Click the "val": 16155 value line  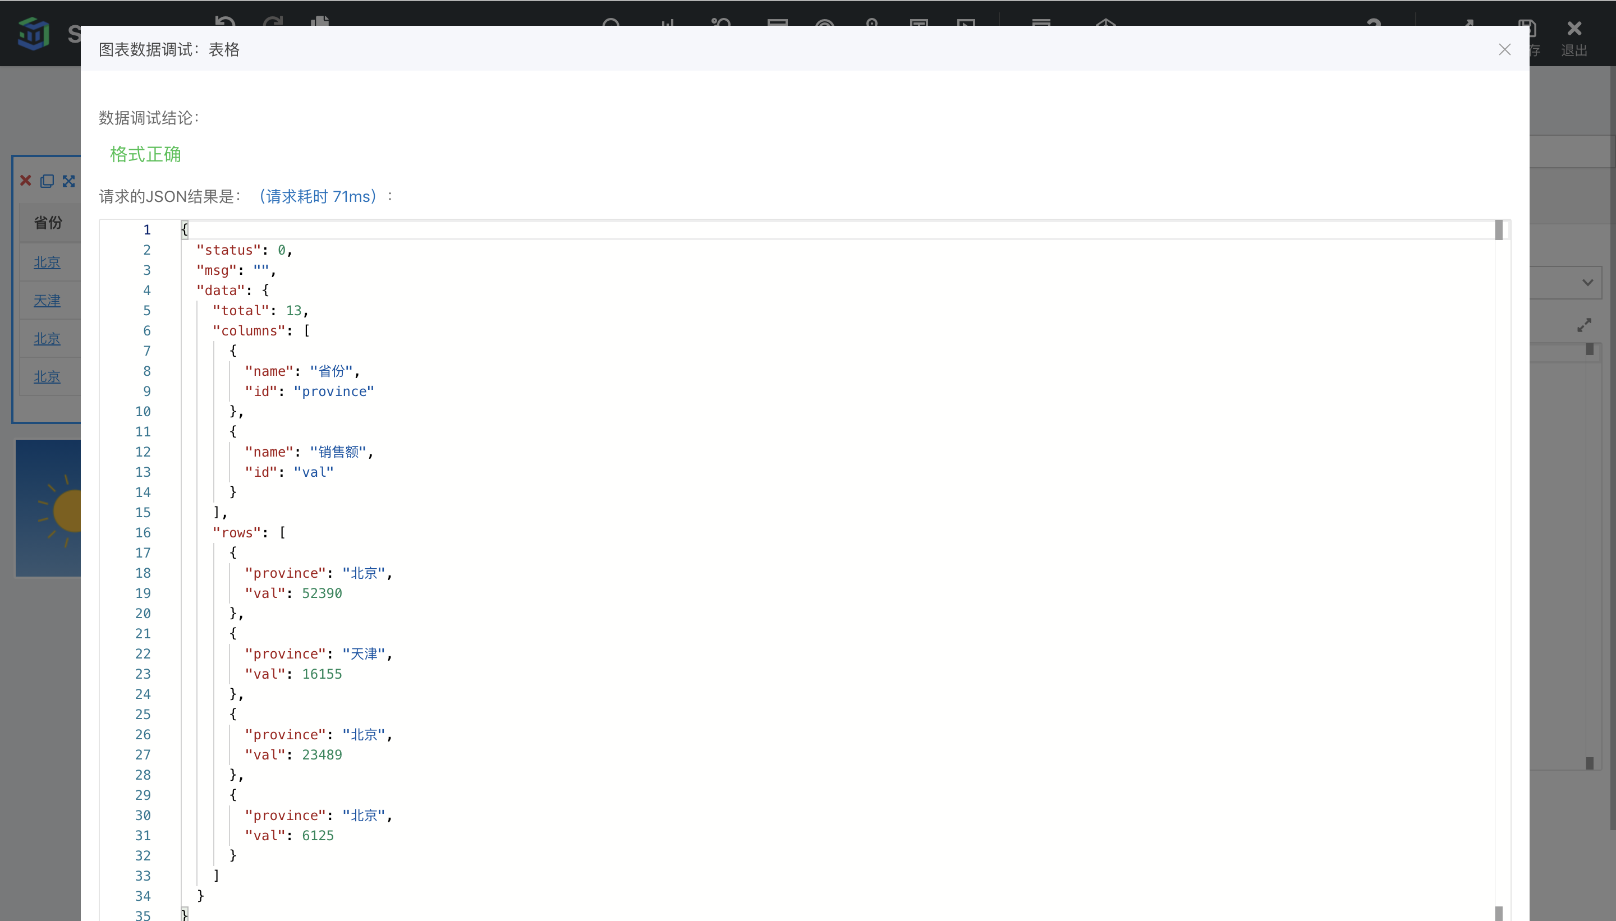(x=293, y=674)
